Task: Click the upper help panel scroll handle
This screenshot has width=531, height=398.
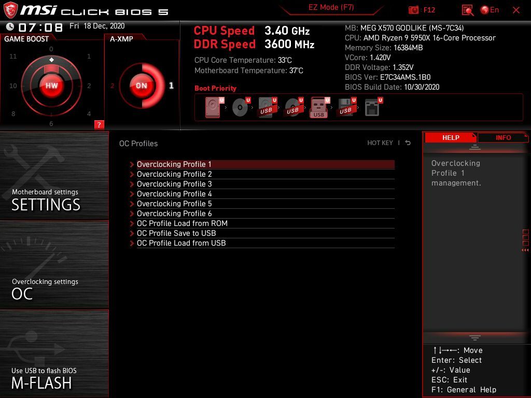Action: point(475,148)
